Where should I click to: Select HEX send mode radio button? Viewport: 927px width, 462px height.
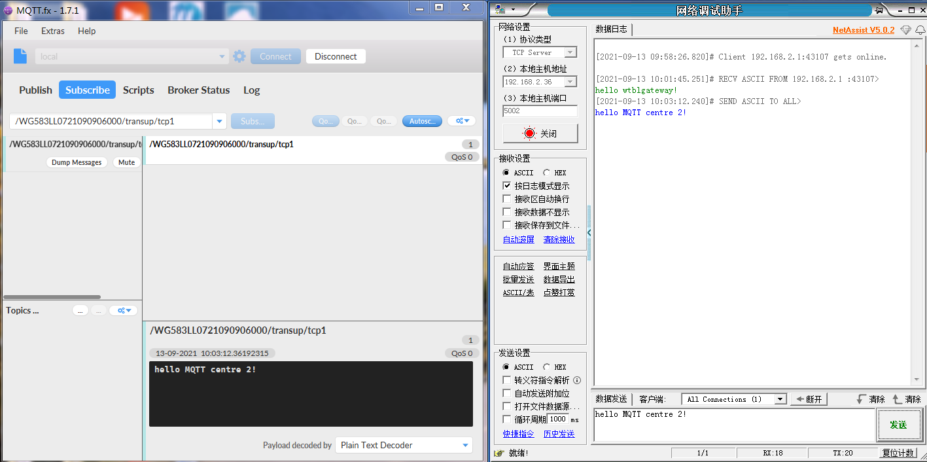point(546,367)
